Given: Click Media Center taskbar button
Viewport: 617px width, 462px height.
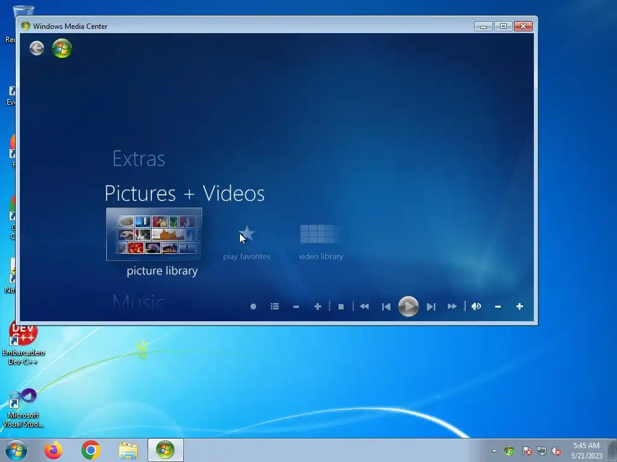Looking at the screenshot, I should tap(165, 450).
